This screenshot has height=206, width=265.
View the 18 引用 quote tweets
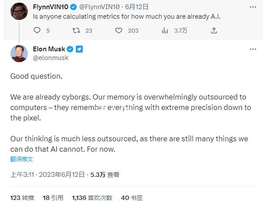[x=53, y=198]
